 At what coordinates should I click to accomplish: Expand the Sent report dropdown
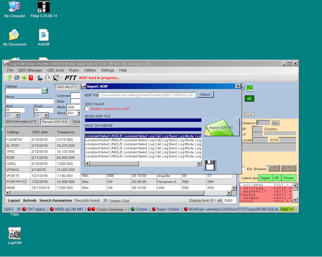click(17, 115)
